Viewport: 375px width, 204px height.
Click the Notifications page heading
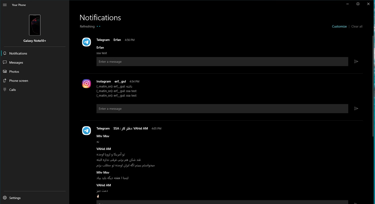click(100, 18)
